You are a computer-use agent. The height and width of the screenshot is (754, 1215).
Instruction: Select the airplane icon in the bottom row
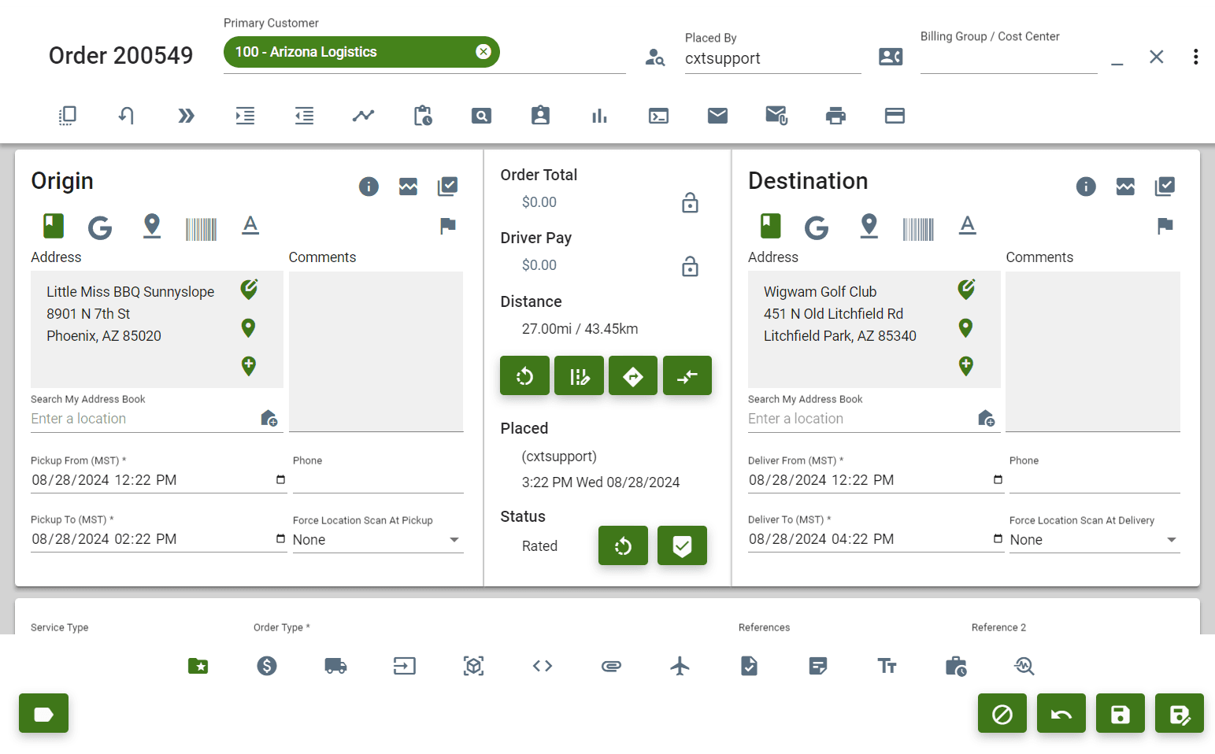[680, 666]
